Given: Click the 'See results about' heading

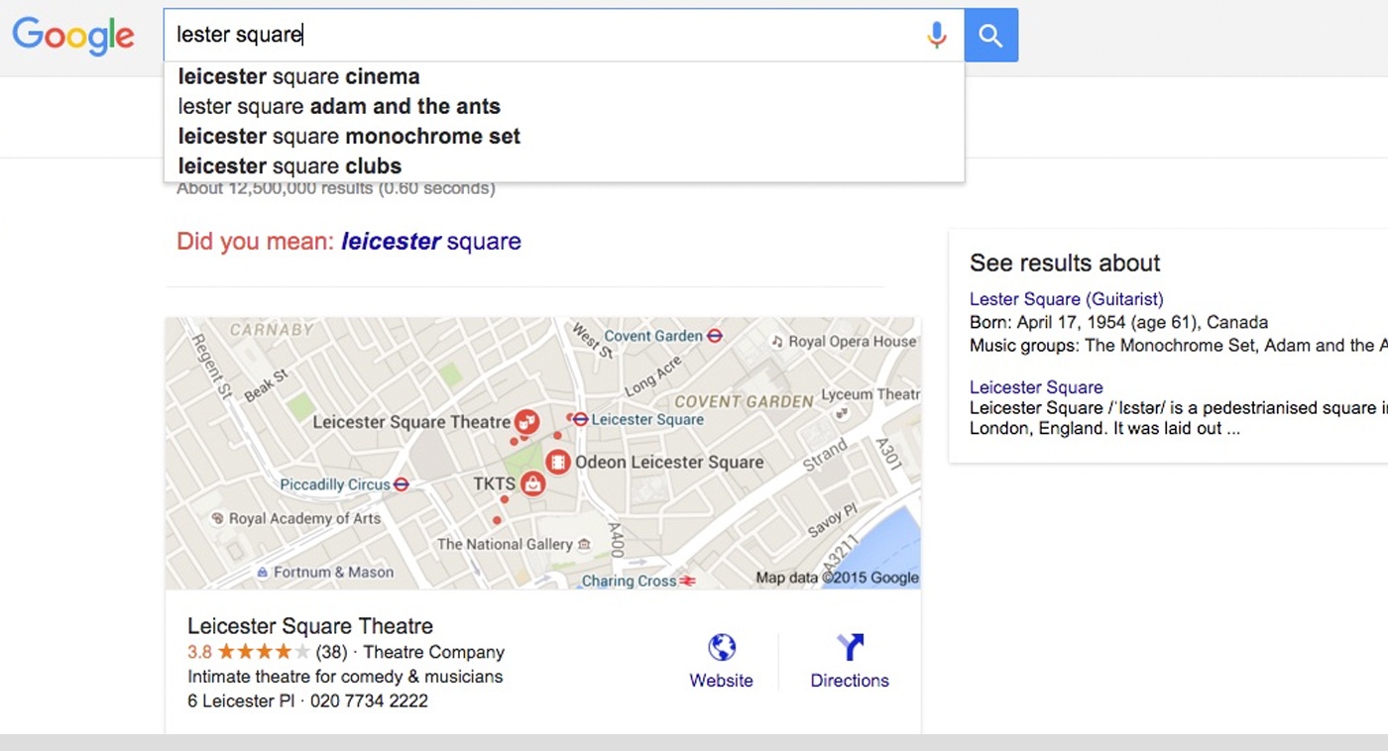Looking at the screenshot, I should tap(1065, 263).
